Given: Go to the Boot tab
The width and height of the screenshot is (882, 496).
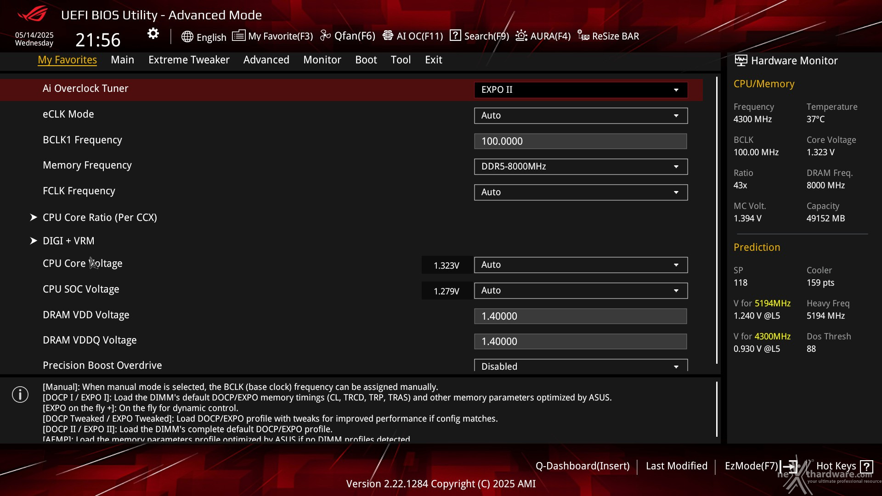Looking at the screenshot, I should [366, 60].
